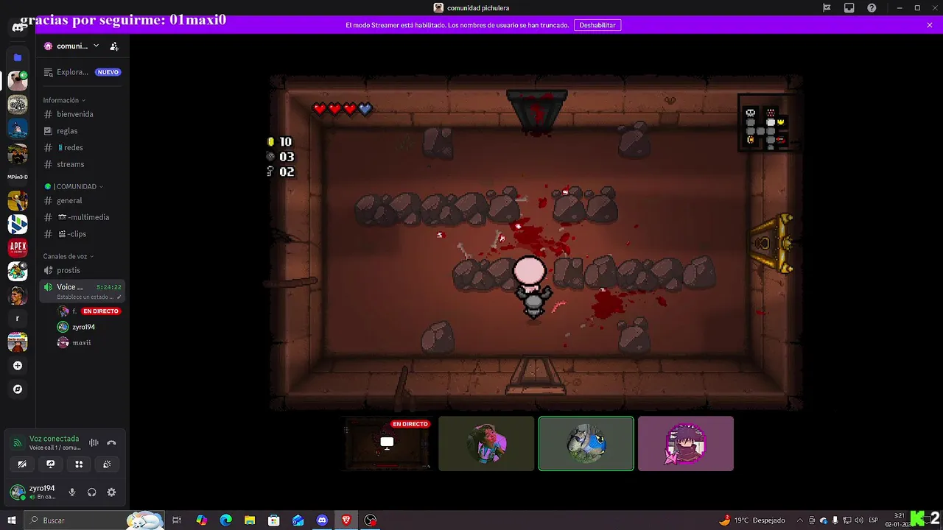Viewport: 943px width, 530px height.
Task: Collapse the COMUNIDAD category
Action: [74, 186]
